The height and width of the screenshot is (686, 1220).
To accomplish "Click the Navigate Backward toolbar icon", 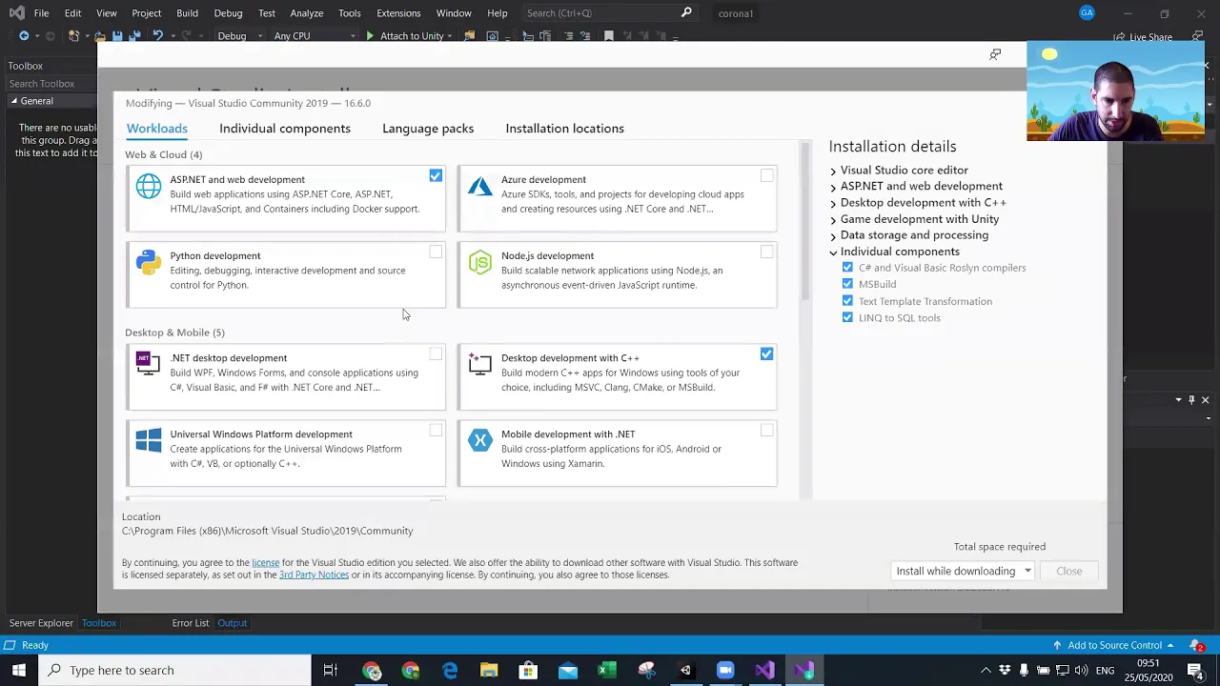I will pyautogui.click(x=24, y=35).
